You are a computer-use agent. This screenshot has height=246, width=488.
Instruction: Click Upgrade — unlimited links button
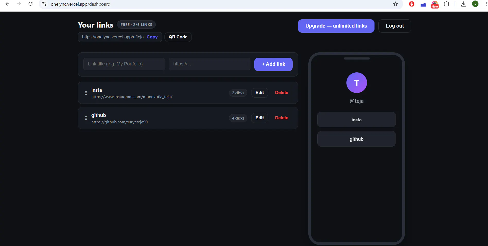336,26
